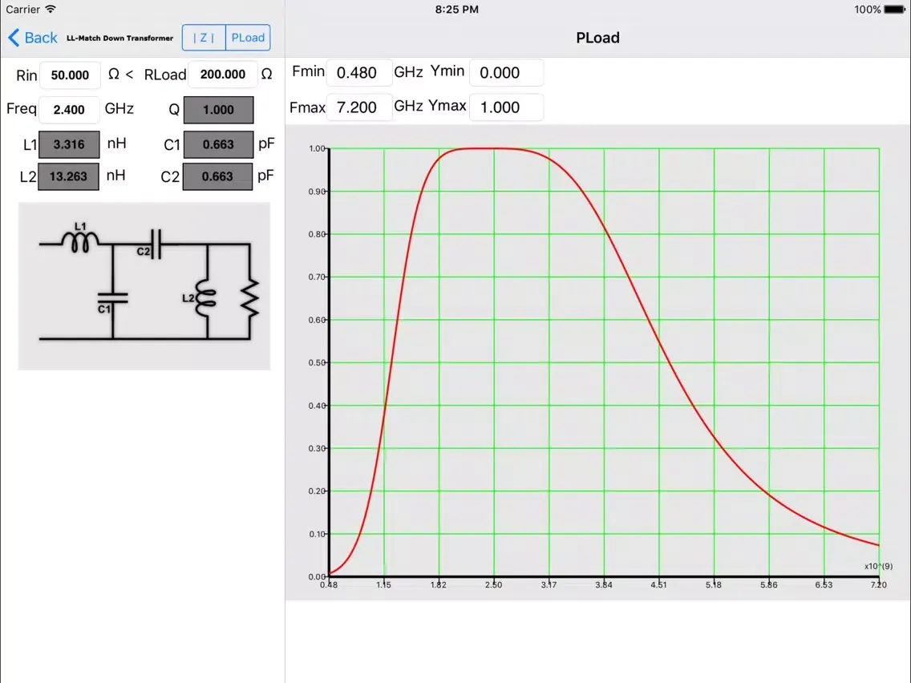This screenshot has height=683, width=911.
Task: Tap the 1.00 y-axis tick label
Action: [317, 148]
